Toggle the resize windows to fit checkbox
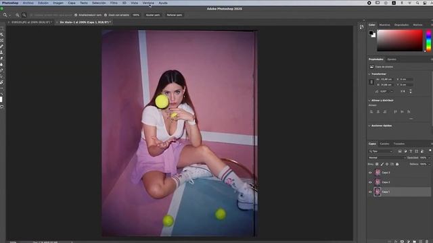This screenshot has height=243, width=433. tap(76, 15)
